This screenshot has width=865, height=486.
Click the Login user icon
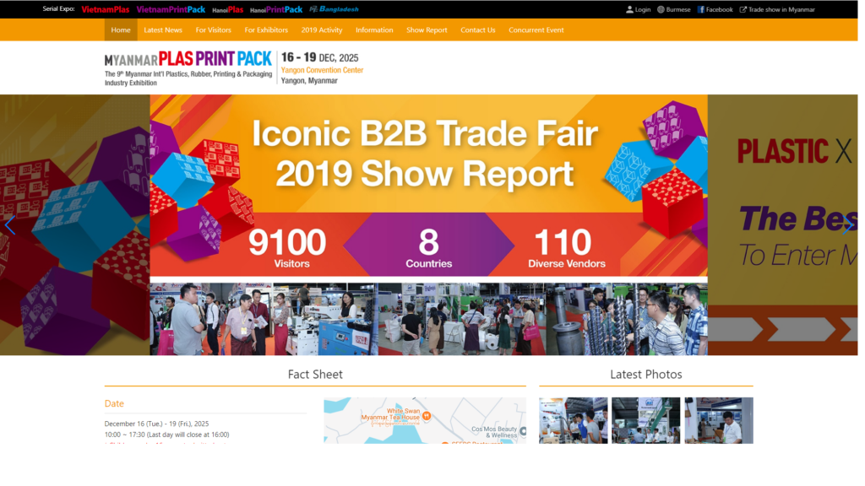629,9
